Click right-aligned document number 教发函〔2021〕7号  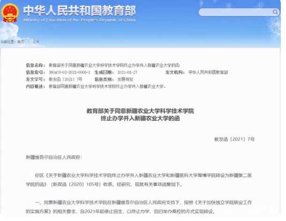234,140
